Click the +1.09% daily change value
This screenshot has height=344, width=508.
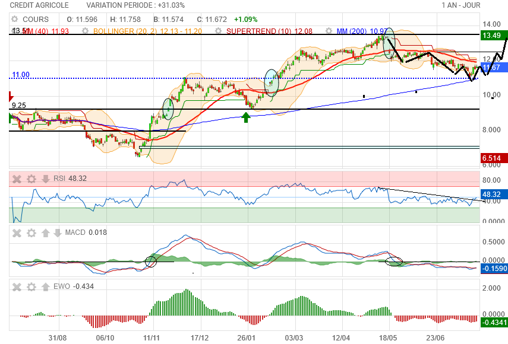(x=246, y=20)
